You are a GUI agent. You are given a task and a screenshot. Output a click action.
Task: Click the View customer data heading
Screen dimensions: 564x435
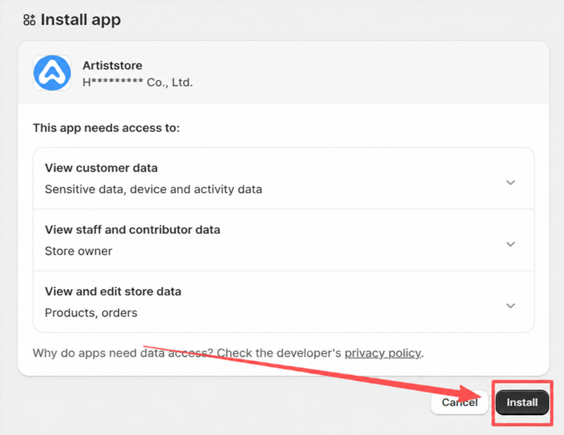[x=101, y=168]
